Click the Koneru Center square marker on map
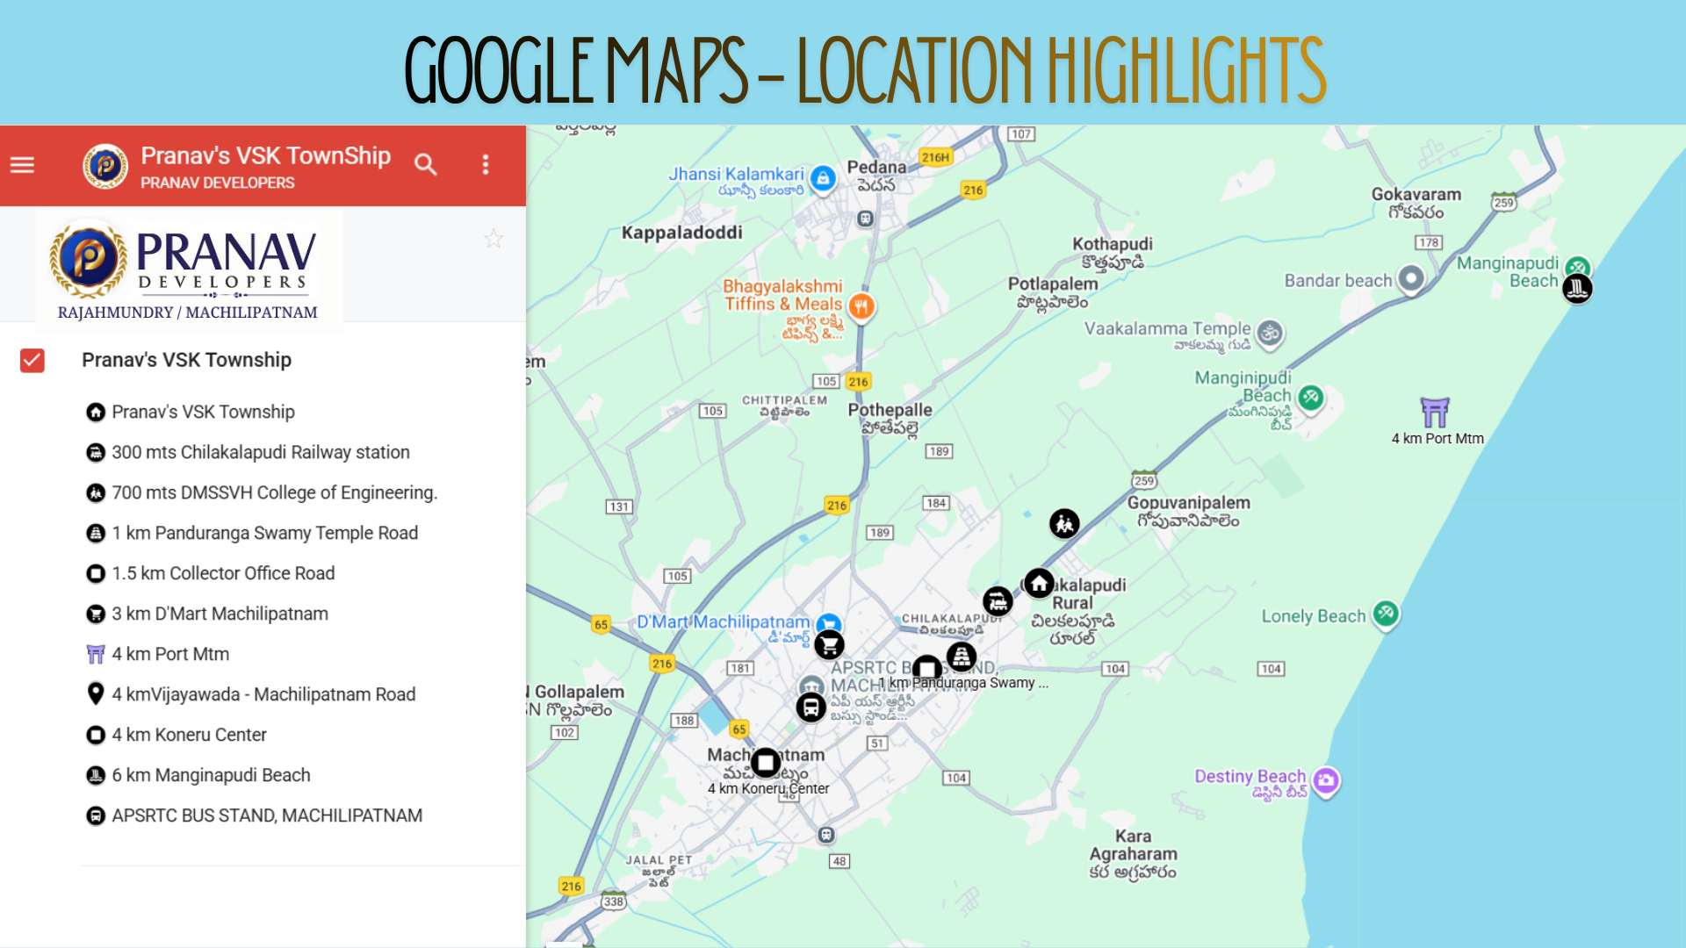 (766, 763)
